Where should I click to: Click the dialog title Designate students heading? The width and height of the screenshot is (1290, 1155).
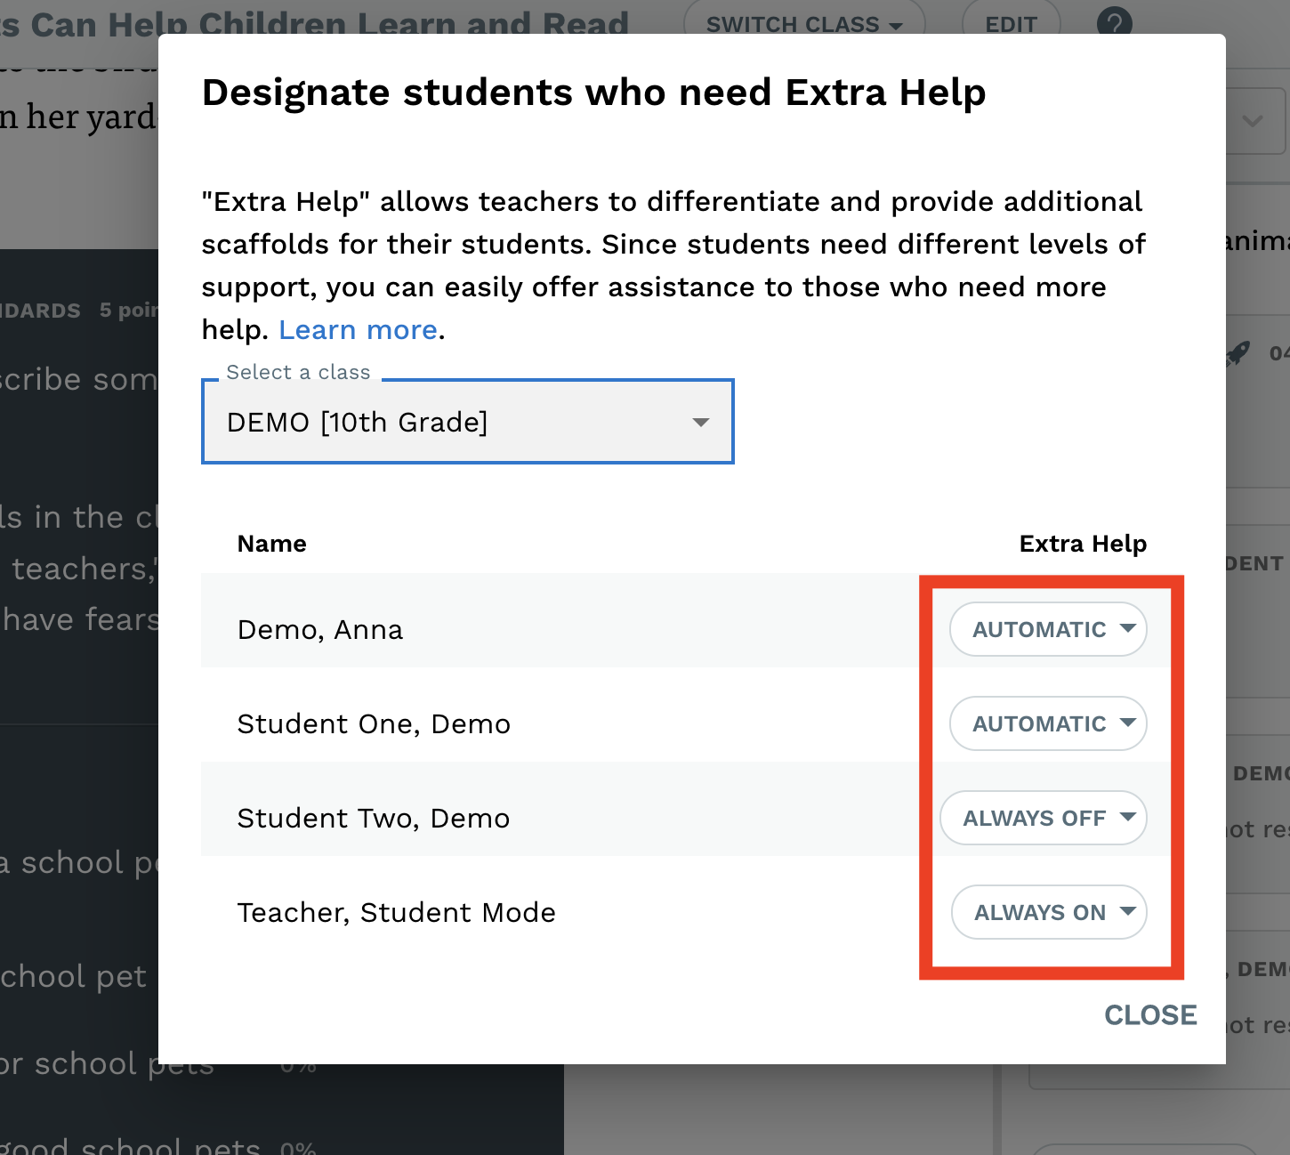pos(594,93)
